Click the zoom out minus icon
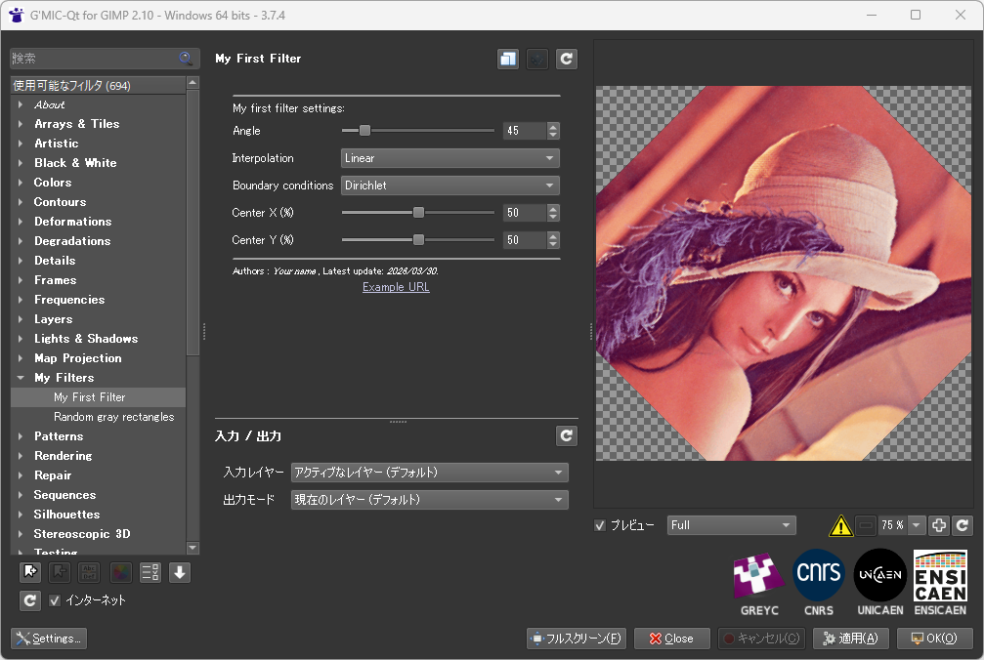Screen dimensions: 984x660 pyautogui.click(x=866, y=525)
